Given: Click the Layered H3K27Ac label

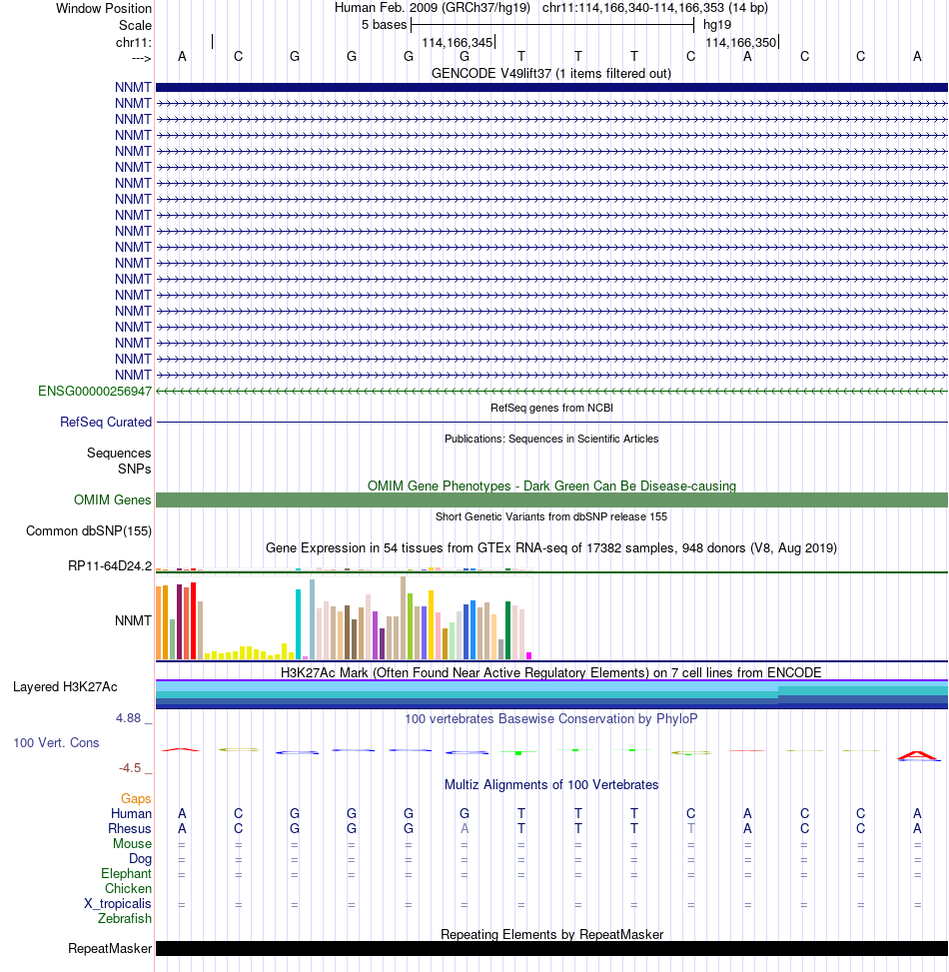Looking at the screenshot, I should tap(65, 687).
